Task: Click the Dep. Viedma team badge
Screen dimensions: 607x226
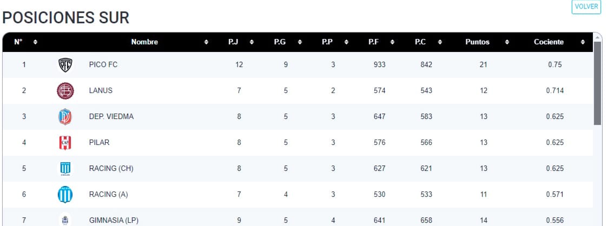Action: [x=65, y=117]
